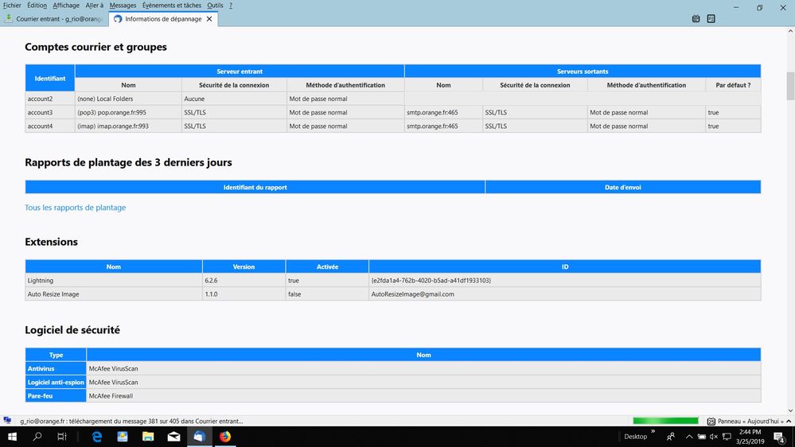
Task: Click the online status icon in status bar
Action: click(7, 421)
